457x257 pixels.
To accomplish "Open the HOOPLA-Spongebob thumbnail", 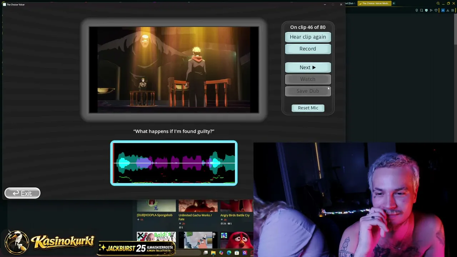I will [x=156, y=206].
